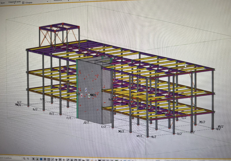
Task: Select the arrow pointer tool in the selection toolbar
Action: point(33,159)
